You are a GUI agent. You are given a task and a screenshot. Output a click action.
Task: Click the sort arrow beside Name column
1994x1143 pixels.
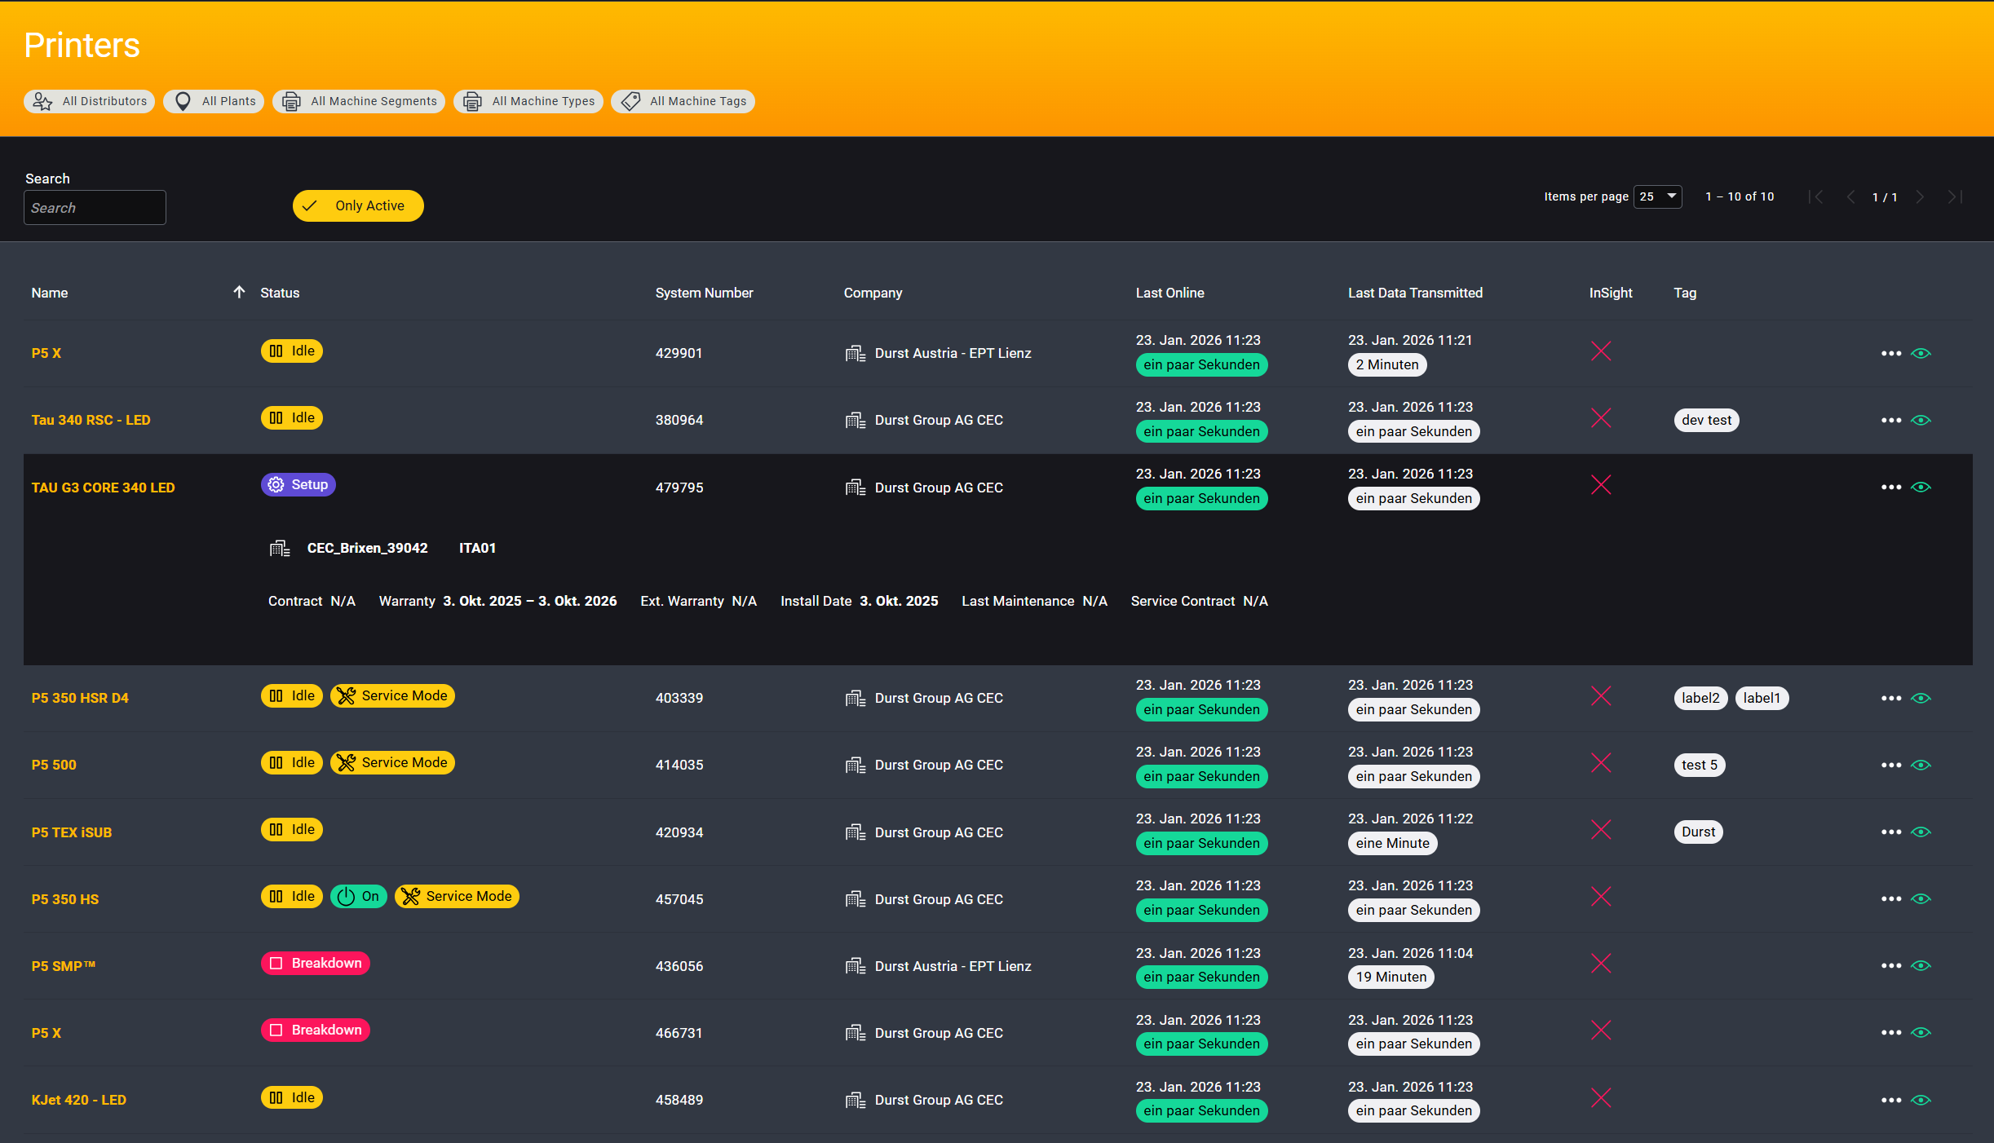(239, 293)
